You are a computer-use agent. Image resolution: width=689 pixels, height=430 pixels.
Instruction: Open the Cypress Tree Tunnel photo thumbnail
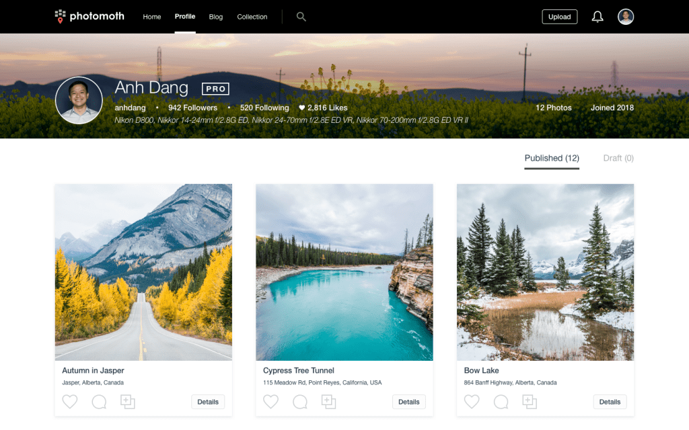pyautogui.click(x=344, y=272)
